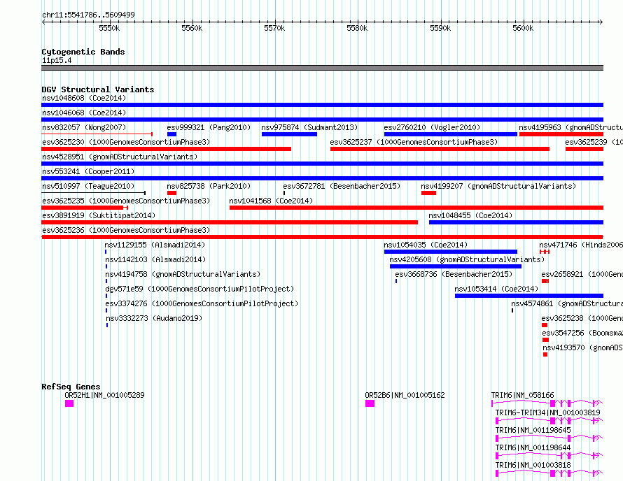Click the 5600k ruler position label
The width and height of the screenshot is (623, 481).
pos(523,29)
